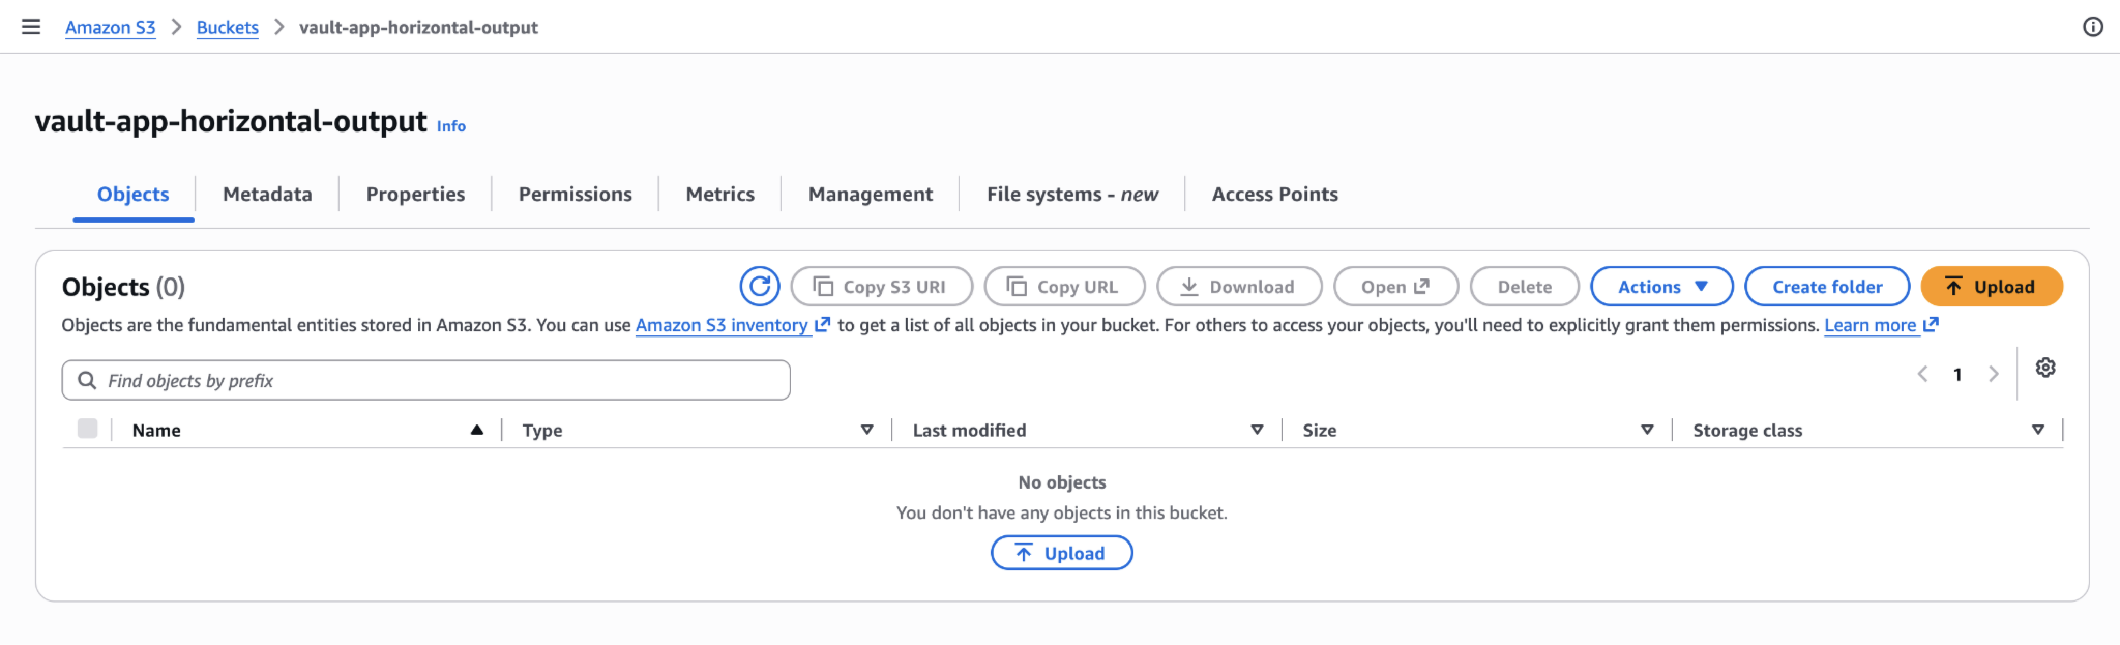Open the File systems - new tab

coord(1072,194)
